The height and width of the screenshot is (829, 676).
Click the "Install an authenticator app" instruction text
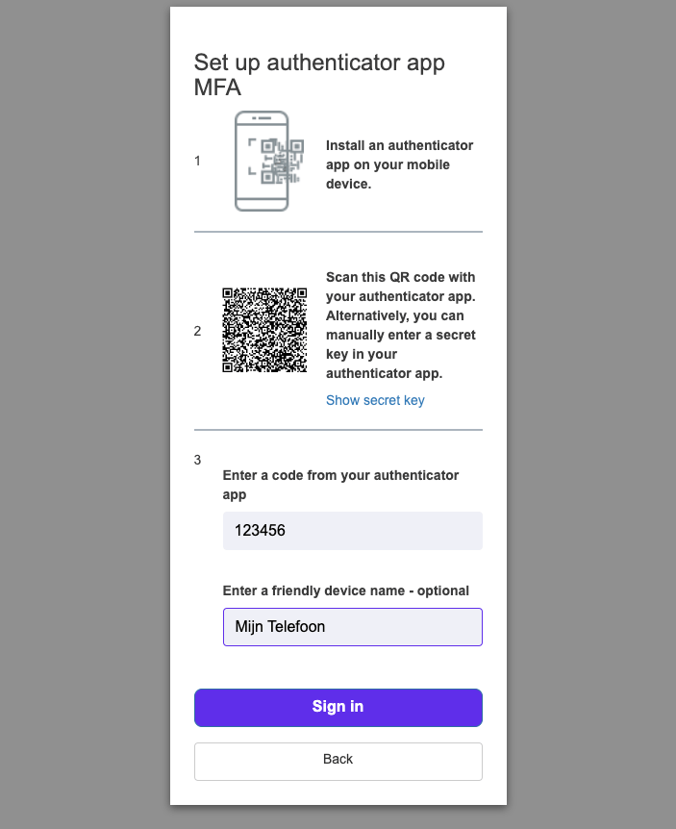(x=400, y=164)
